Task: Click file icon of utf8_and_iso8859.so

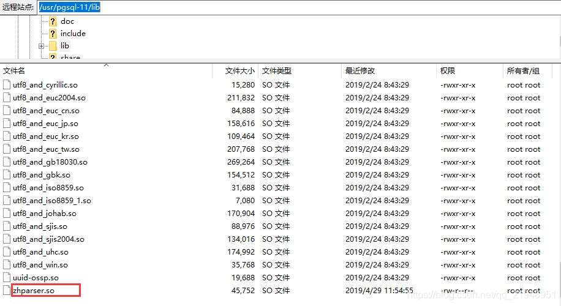Action: tap(7, 188)
